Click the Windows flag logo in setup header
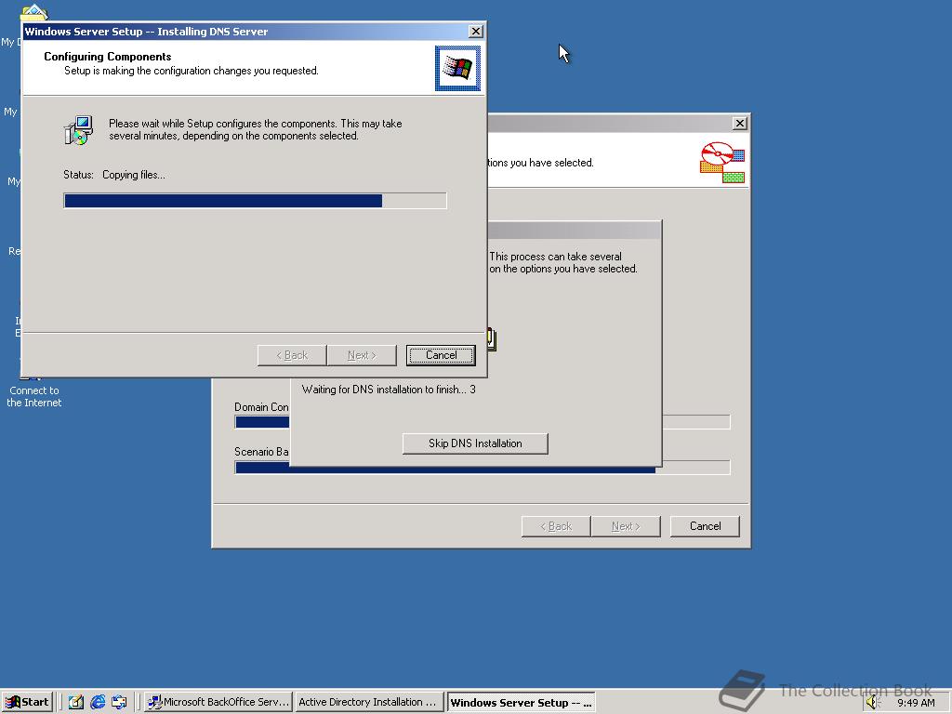The width and height of the screenshot is (952, 714). click(x=457, y=68)
